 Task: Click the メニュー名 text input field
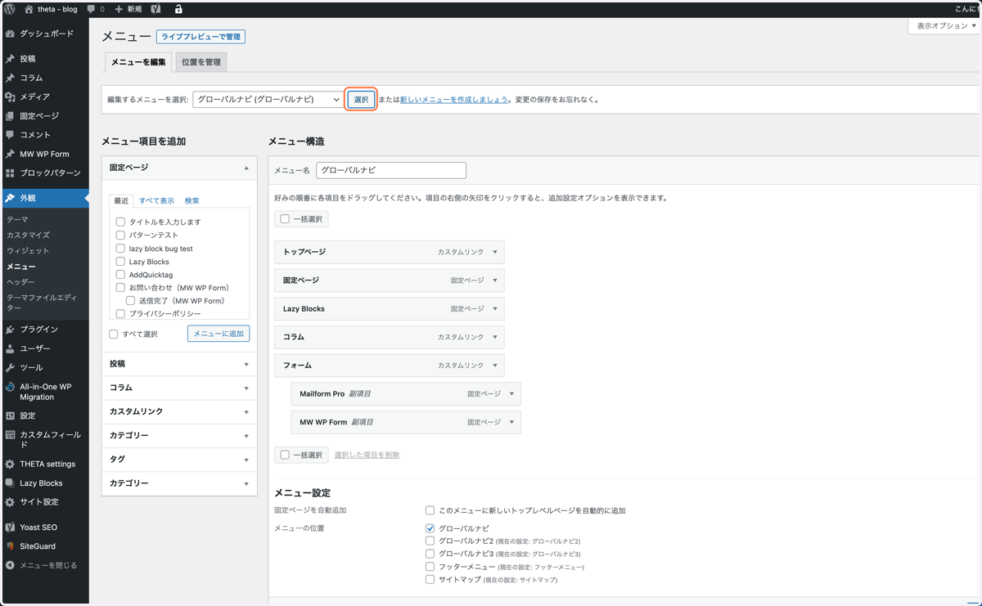click(391, 170)
